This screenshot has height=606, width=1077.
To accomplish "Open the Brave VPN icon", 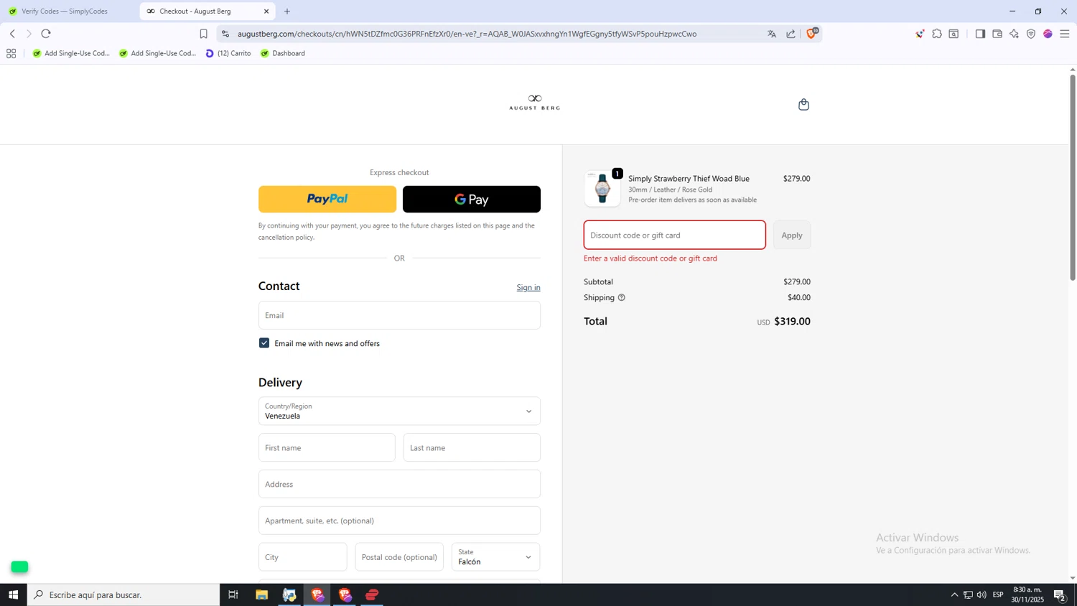I will 1031,34.
